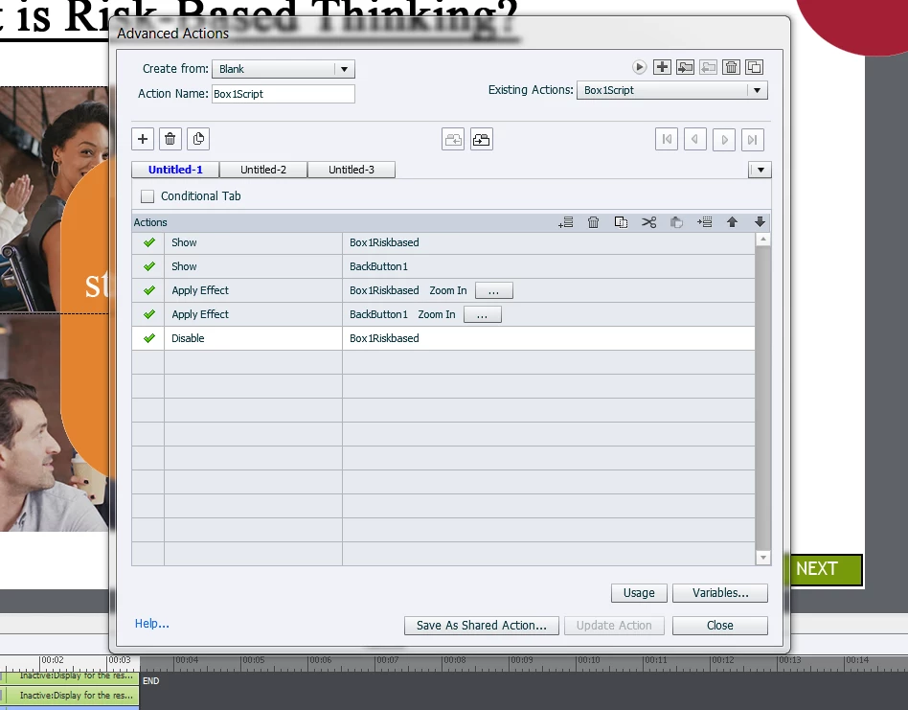908x710 pixels.
Task: Create a new action with plus icon at top right
Action: 662,67
